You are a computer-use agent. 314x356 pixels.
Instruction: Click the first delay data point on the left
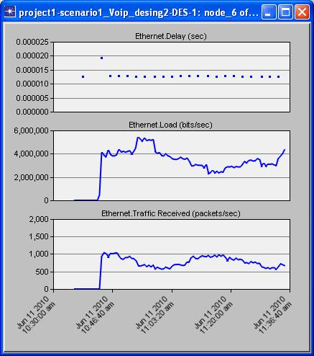(83, 76)
